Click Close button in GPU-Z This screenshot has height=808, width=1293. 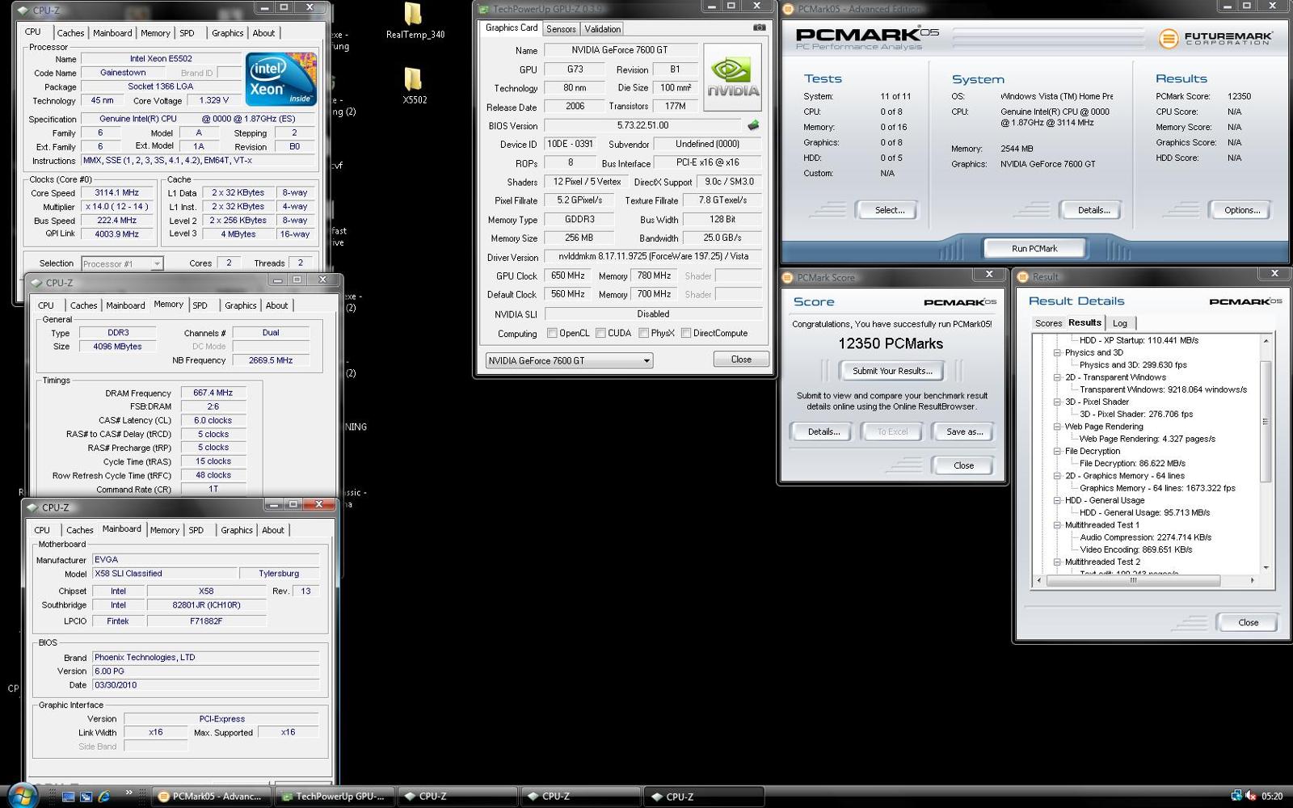(x=741, y=360)
